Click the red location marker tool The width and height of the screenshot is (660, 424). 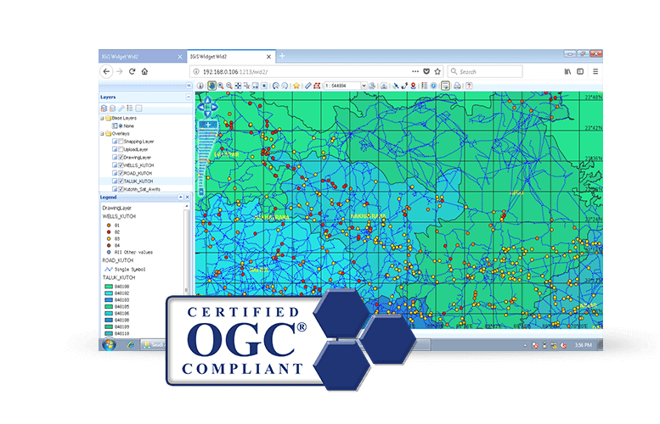[x=414, y=86]
